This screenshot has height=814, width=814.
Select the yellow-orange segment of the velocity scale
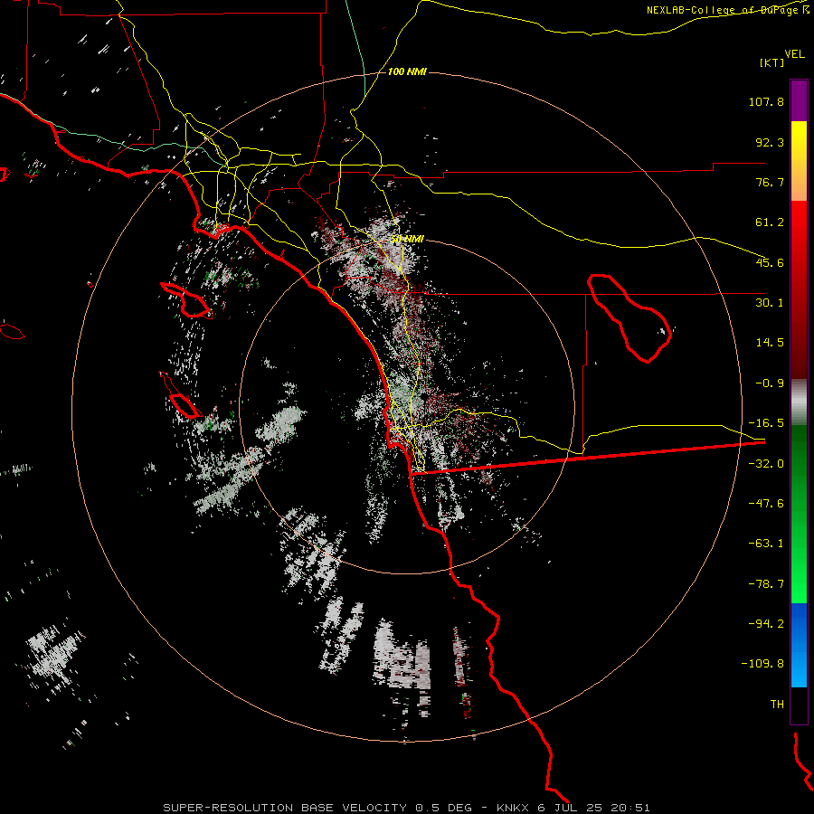799,162
